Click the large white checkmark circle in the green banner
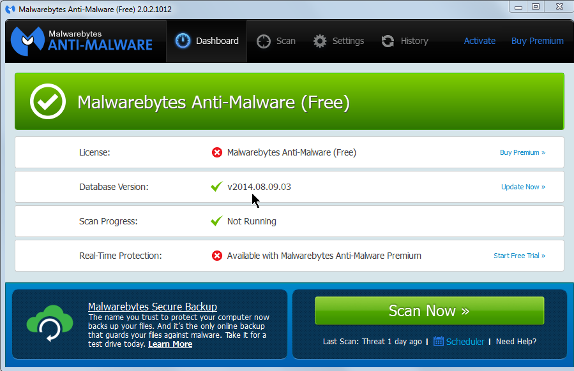574x371 pixels. [48, 101]
